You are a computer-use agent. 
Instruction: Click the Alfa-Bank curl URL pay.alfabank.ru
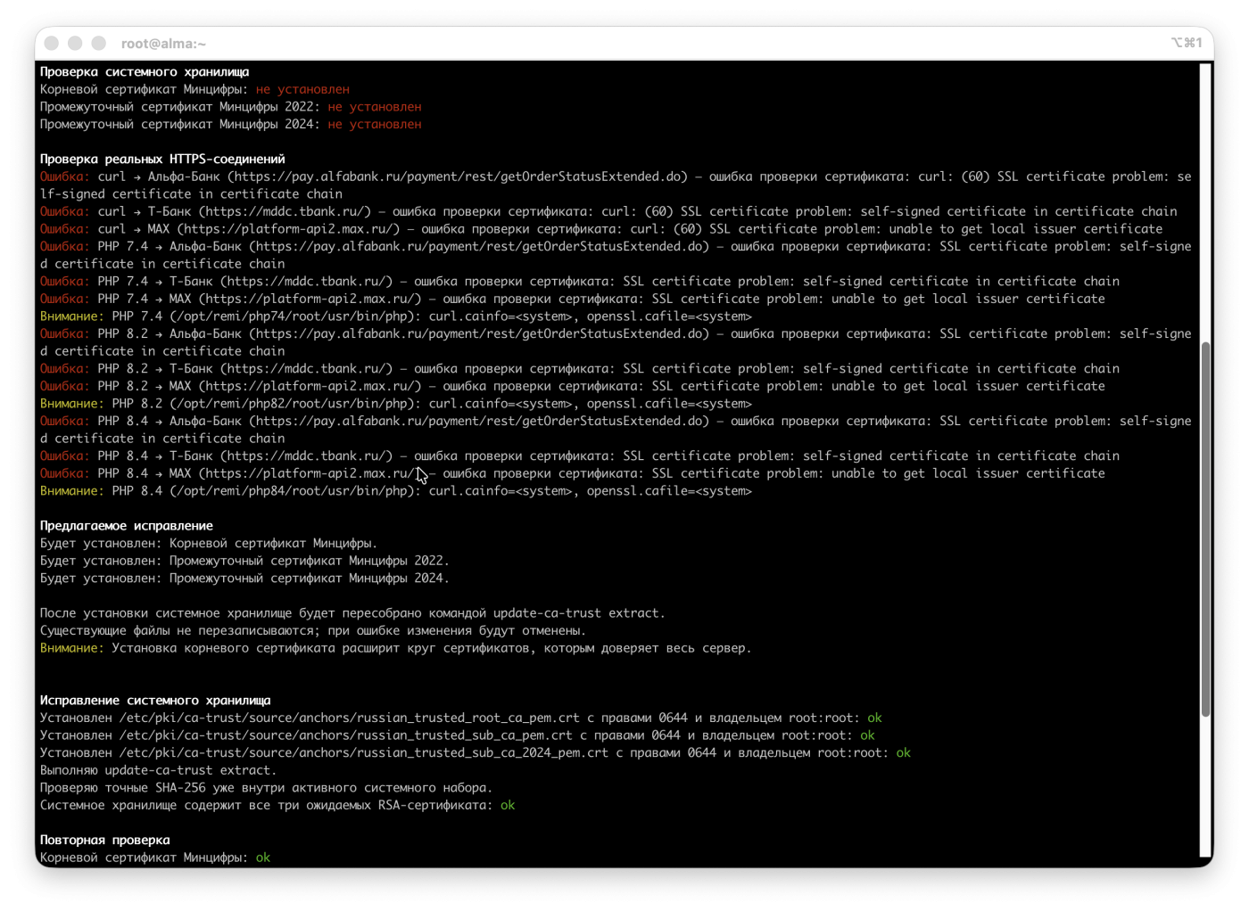pos(458,176)
